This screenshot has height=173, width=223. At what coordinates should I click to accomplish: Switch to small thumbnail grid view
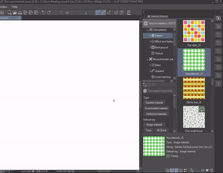click(181, 170)
